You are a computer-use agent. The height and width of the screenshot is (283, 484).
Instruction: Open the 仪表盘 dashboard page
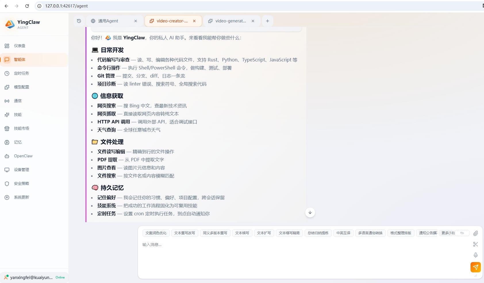click(x=34, y=46)
